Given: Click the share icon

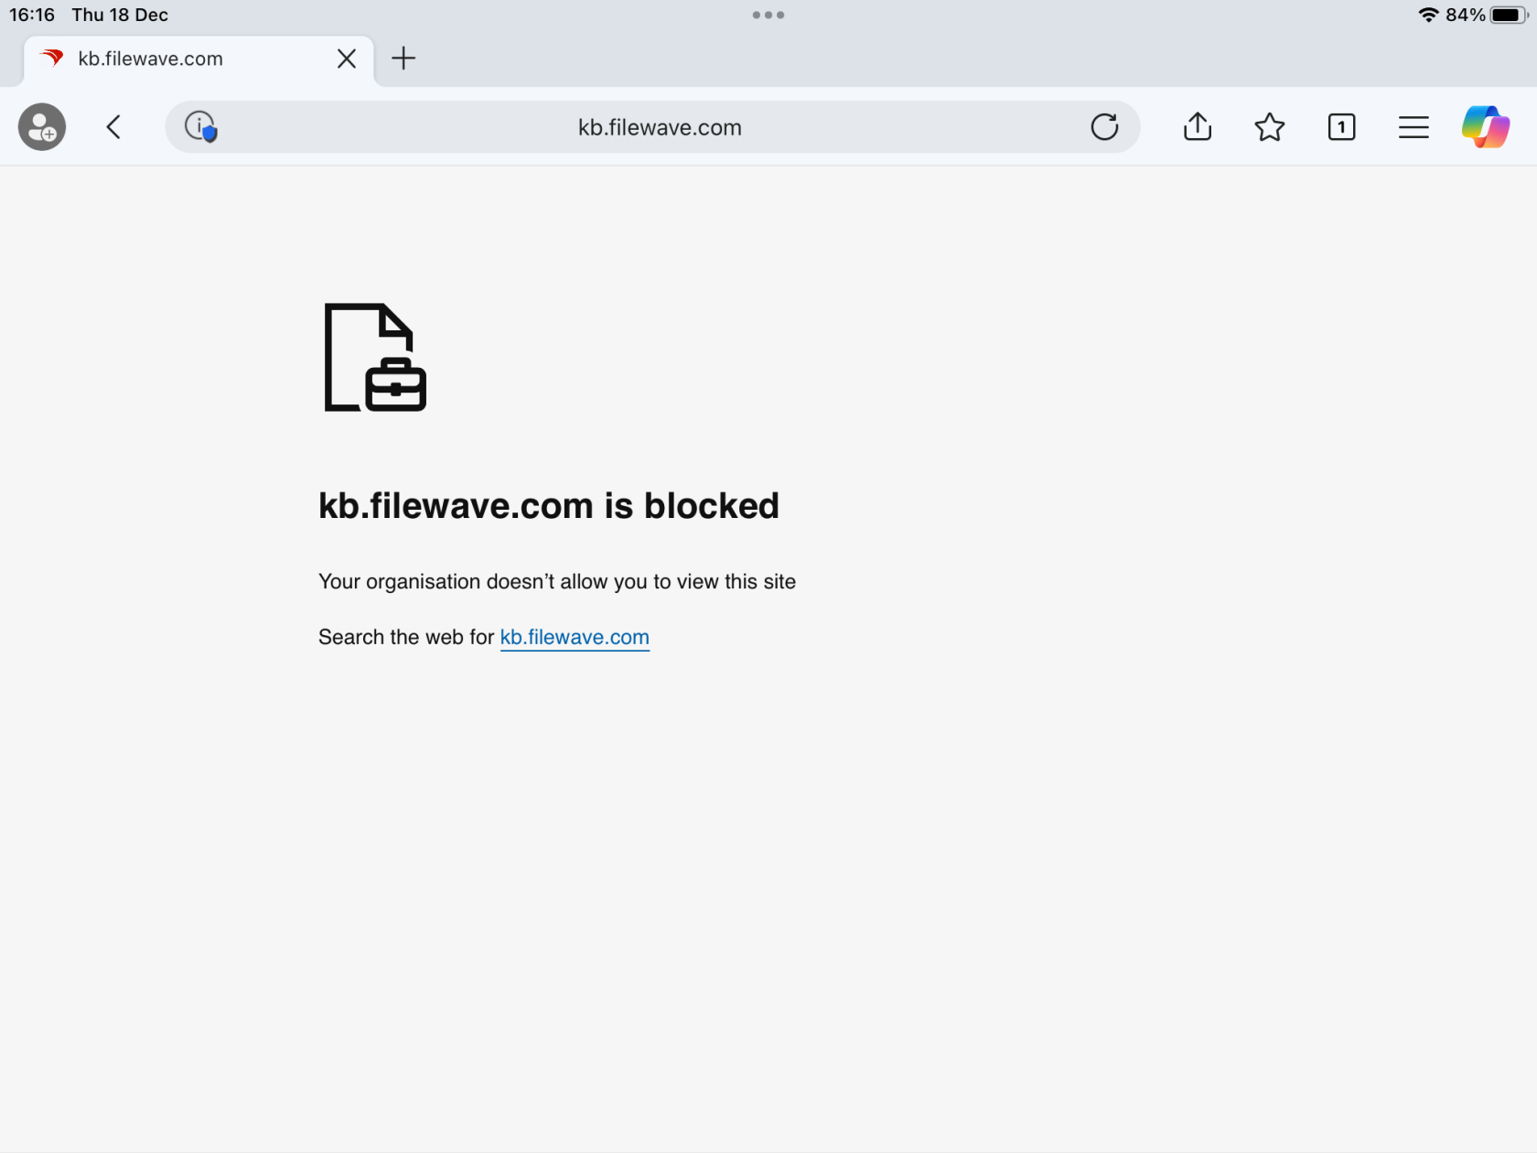Looking at the screenshot, I should (x=1197, y=127).
